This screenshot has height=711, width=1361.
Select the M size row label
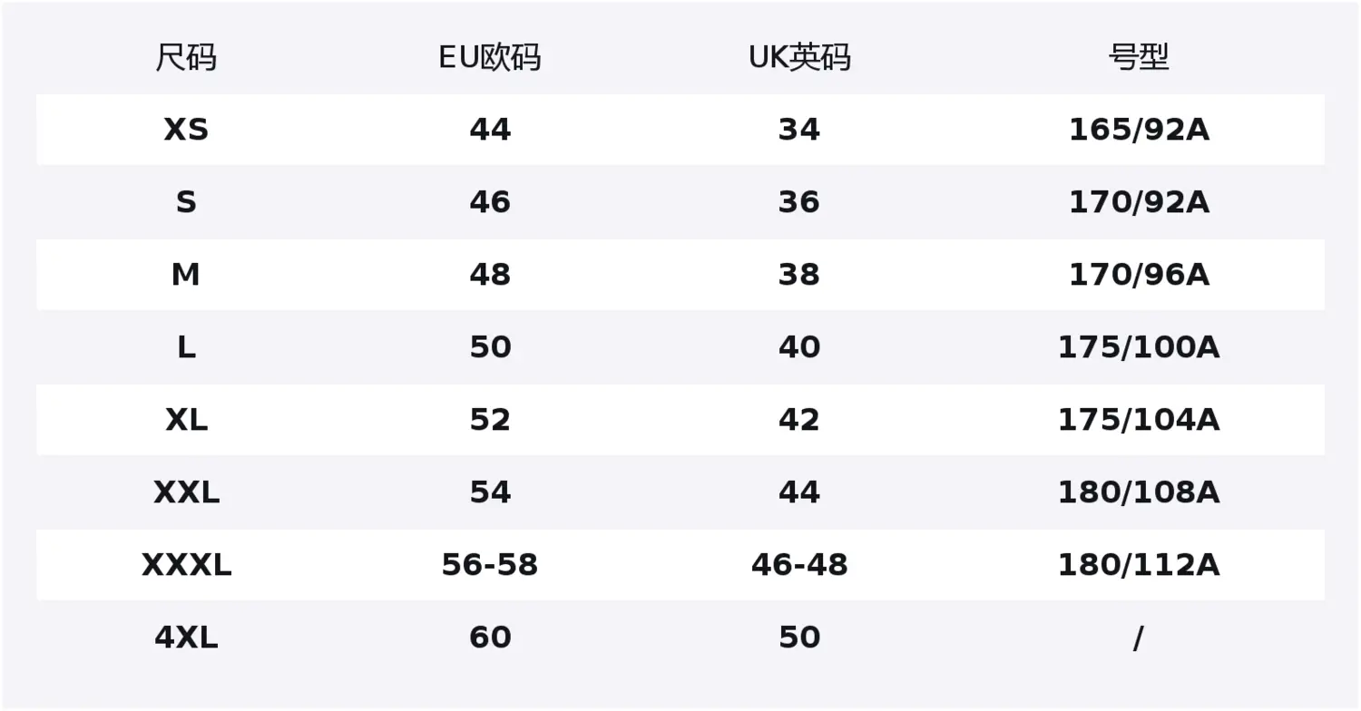pos(186,275)
